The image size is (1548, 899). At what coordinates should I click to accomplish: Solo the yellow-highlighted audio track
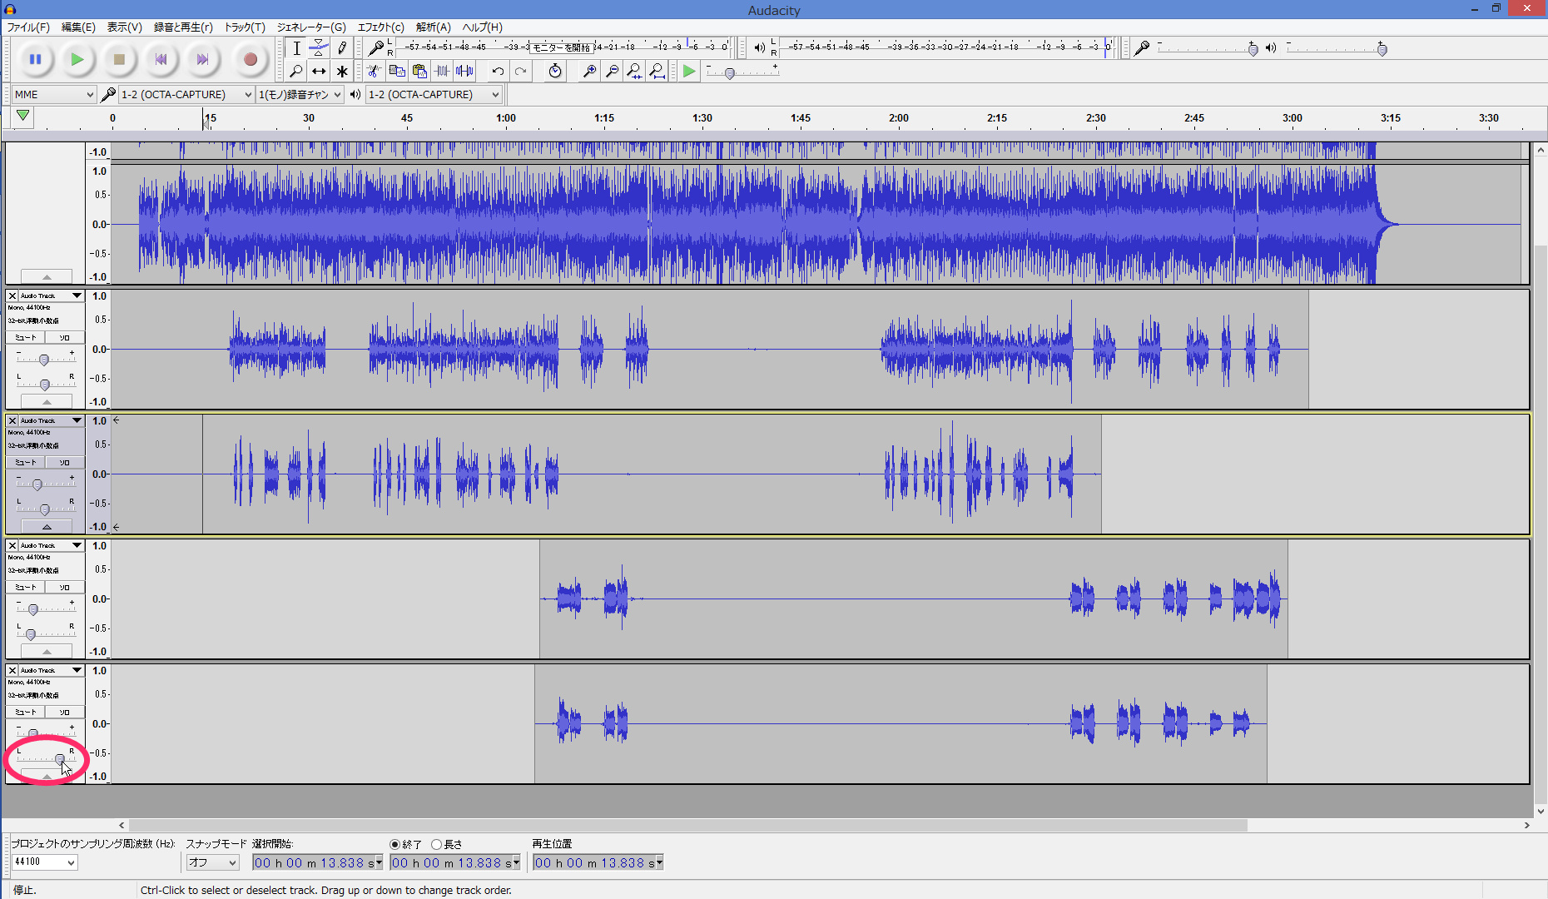click(64, 463)
